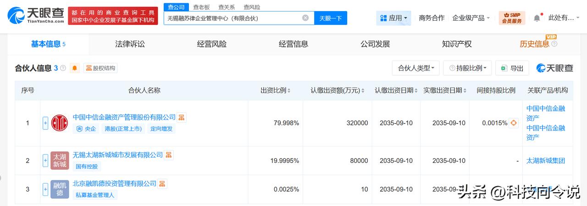Select the 公司发展 tab
The height and width of the screenshot is (206, 587).
375,44
